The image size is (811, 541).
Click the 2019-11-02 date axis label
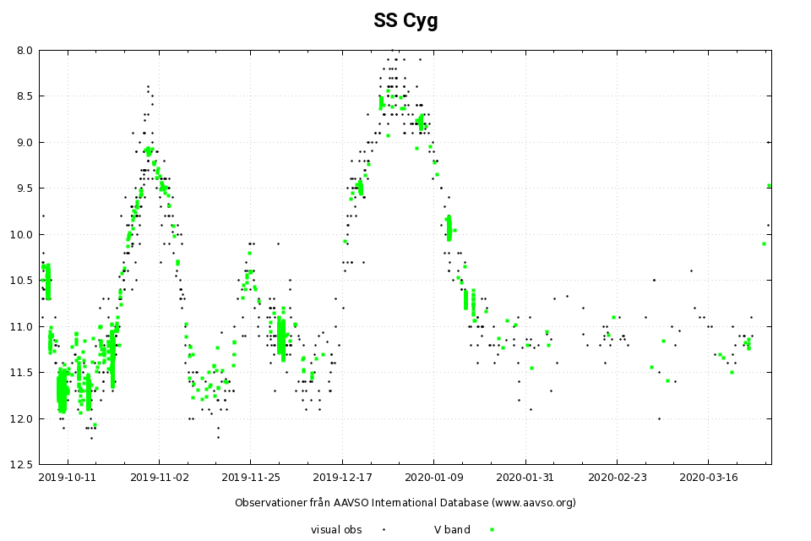(x=159, y=477)
